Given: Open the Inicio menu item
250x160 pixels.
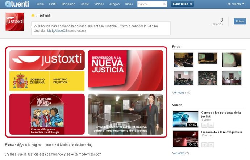Looking at the screenshot, I should pos(40,4).
